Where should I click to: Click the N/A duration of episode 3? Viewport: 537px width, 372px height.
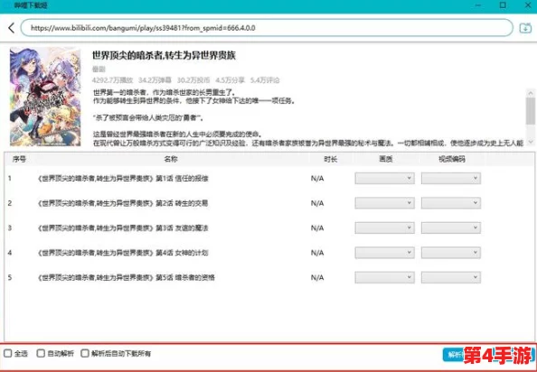coord(317,228)
